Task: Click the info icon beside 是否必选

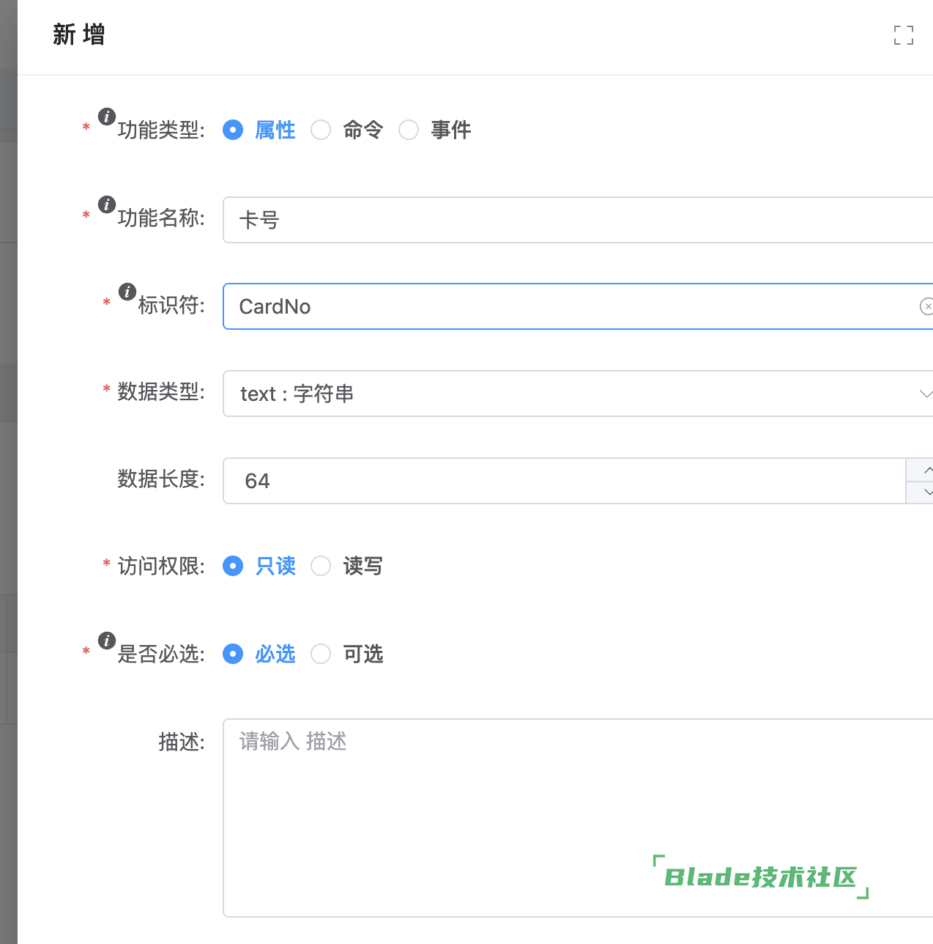Action: click(x=106, y=640)
